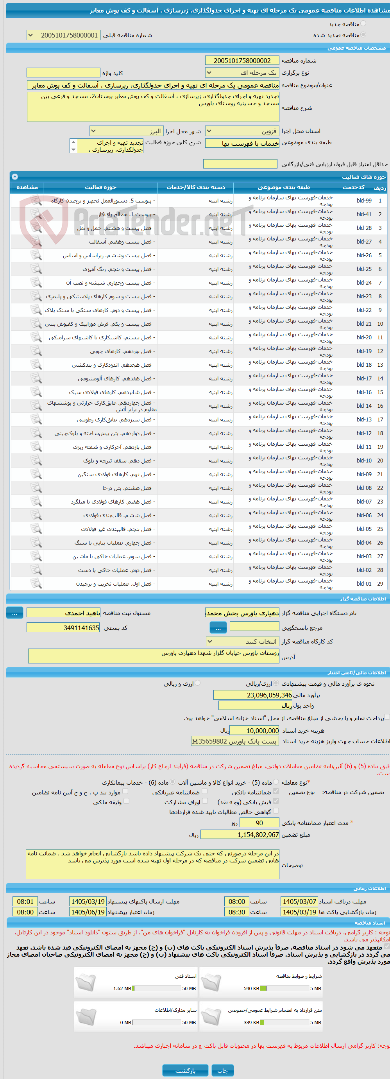The image size is (390, 1079).
Task: Open view icon for row bld-26
Action: (x=36, y=255)
